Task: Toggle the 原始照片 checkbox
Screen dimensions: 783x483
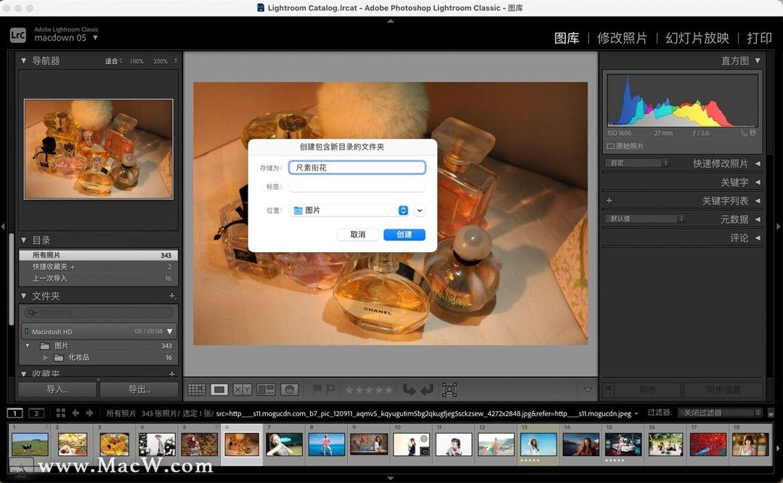Action: coord(610,146)
